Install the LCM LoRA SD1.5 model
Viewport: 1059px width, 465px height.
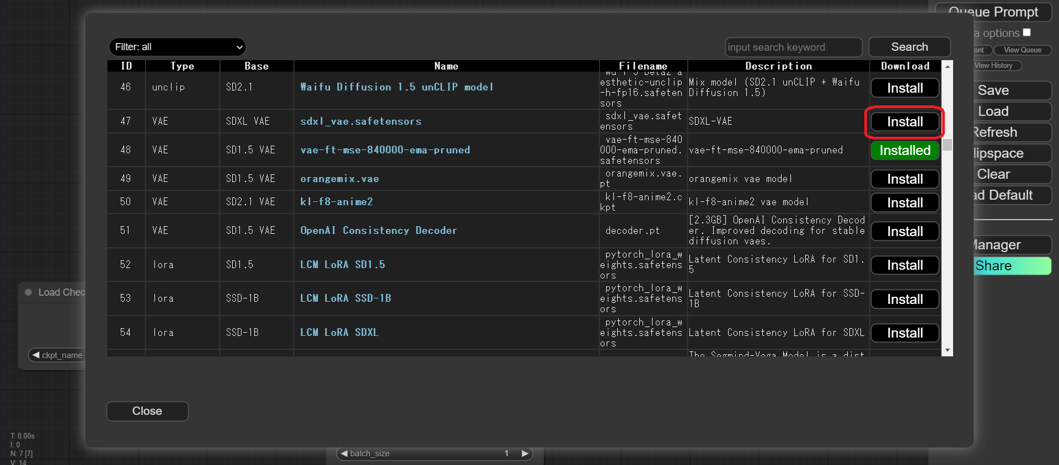pyautogui.click(x=905, y=265)
